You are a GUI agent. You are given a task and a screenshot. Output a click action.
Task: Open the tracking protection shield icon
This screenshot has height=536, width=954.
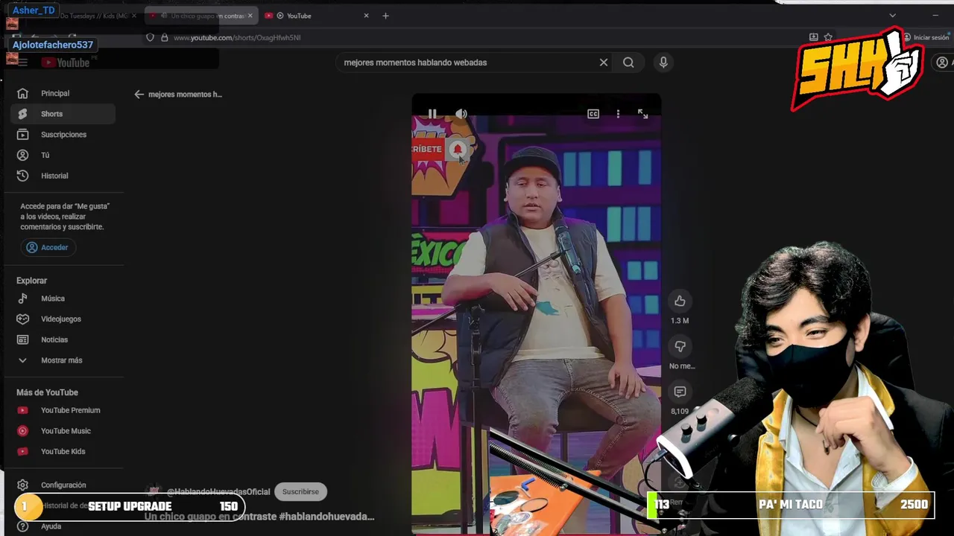(150, 38)
